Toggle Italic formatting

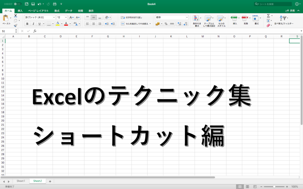[33, 24]
